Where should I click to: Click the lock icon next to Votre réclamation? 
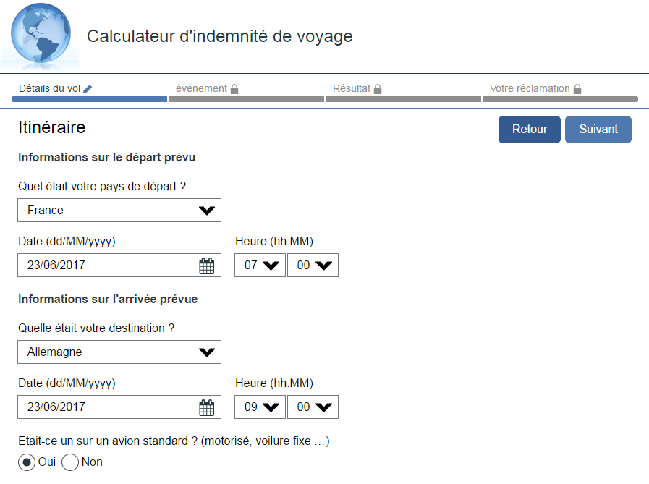tap(577, 89)
